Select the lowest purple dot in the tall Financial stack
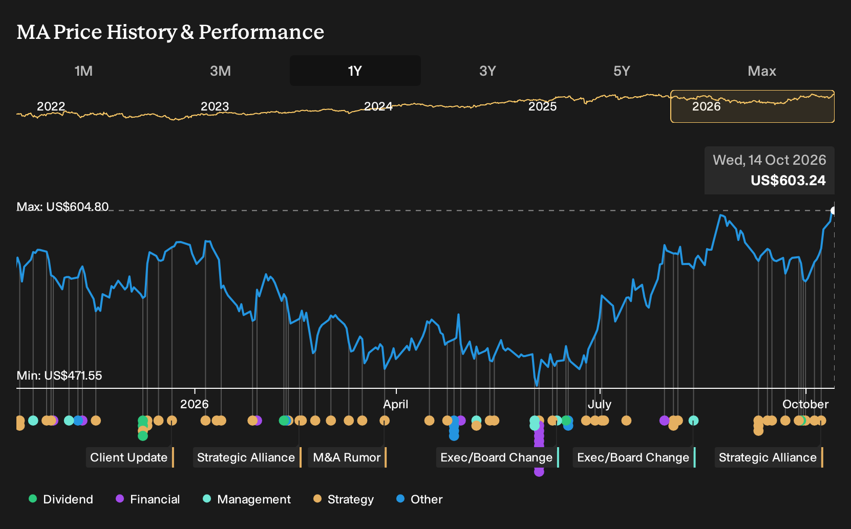The image size is (851, 529). click(x=539, y=472)
